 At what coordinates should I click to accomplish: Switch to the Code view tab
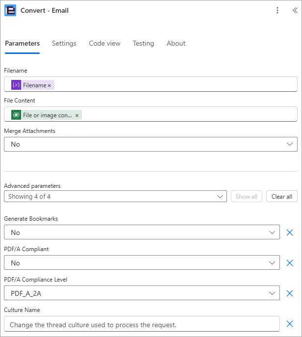104,44
